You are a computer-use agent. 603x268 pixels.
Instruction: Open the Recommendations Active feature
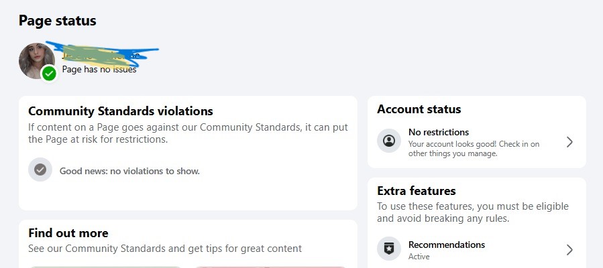[x=446, y=245]
